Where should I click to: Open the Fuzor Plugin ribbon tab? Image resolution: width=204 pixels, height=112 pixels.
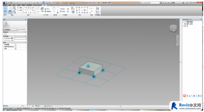(37, 5)
